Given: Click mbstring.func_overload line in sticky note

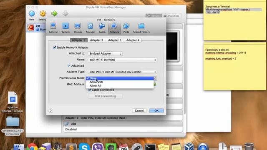Looking at the screenshot, I should [221, 58].
